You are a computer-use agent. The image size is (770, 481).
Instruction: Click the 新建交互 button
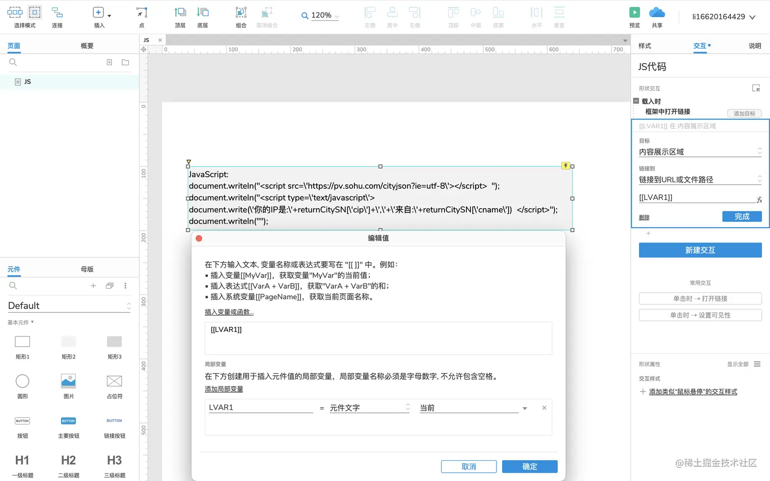click(700, 250)
